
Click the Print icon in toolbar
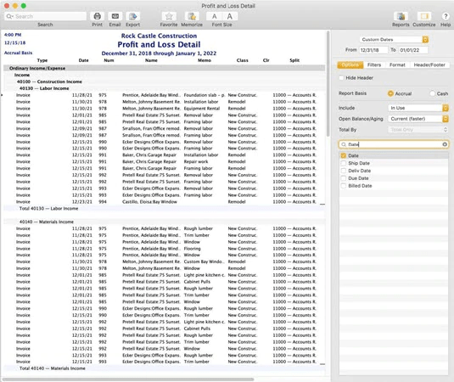click(98, 16)
